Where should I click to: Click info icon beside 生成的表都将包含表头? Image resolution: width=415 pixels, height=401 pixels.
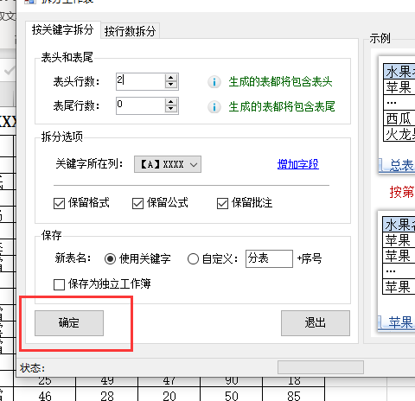[214, 82]
